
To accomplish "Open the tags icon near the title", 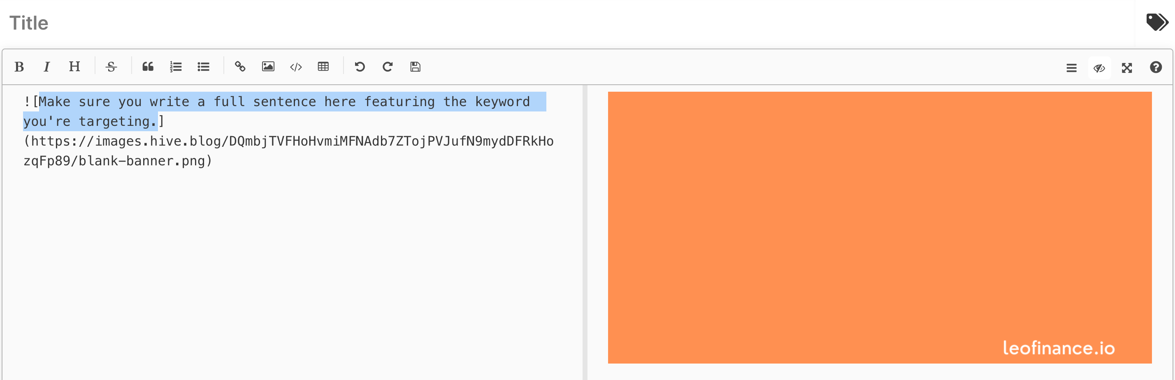I will (1157, 22).
